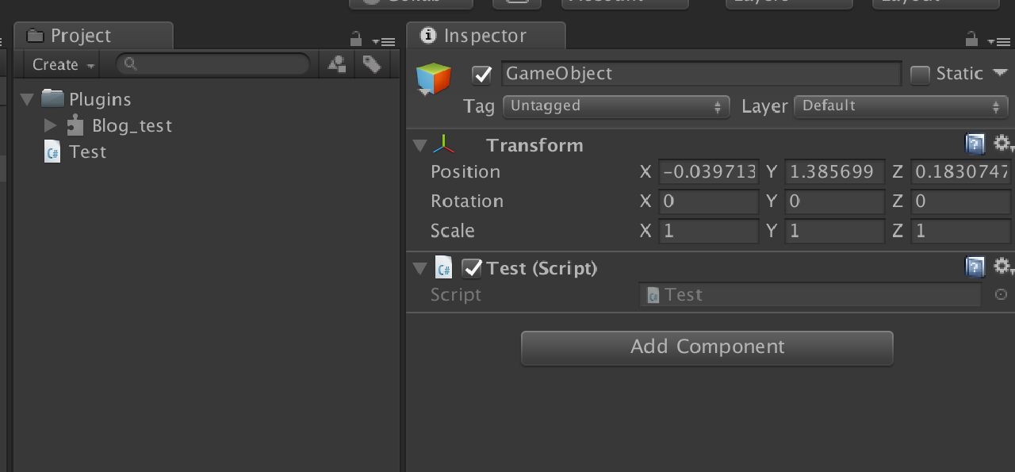Select the Test C# script file icon
1015x472 pixels.
point(52,152)
